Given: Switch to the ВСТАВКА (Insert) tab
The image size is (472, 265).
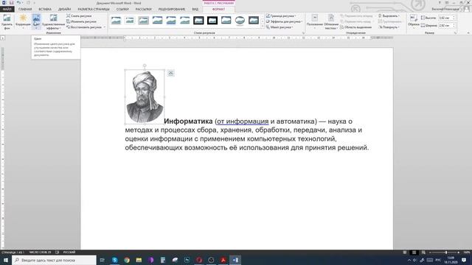Looking at the screenshot, I should (45, 10).
